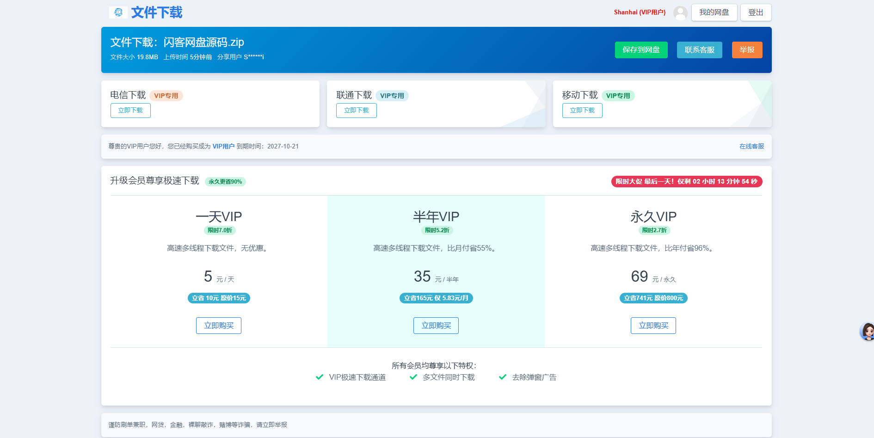
Task: Click the user avatar icon in header
Action: click(680, 13)
